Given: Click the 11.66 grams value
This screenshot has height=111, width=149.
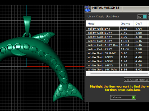Looking at the screenshot, I should tap(125, 49).
